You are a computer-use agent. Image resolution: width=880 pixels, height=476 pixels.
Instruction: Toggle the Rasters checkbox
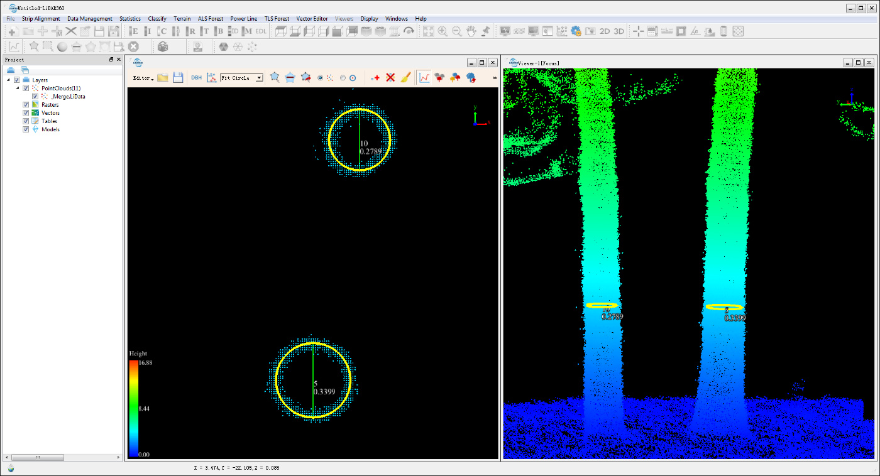point(26,105)
